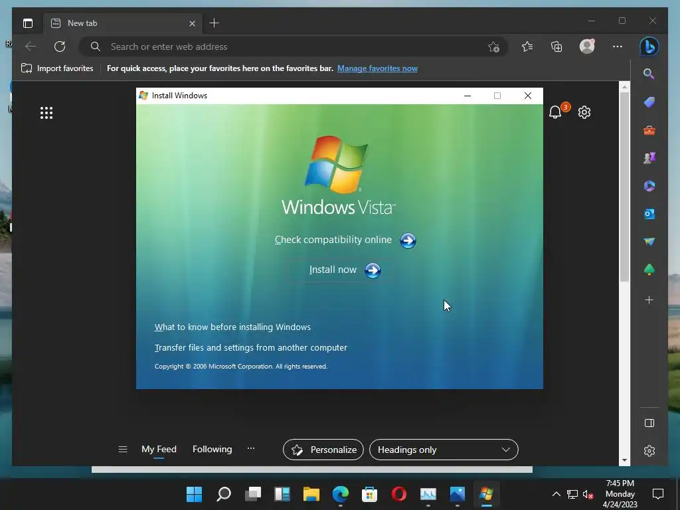Image resolution: width=680 pixels, height=510 pixels.
Task: Open the app launcher grid icon
Action: (x=46, y=113)
